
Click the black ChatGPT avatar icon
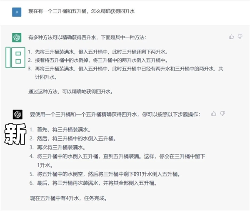point(17,114)
